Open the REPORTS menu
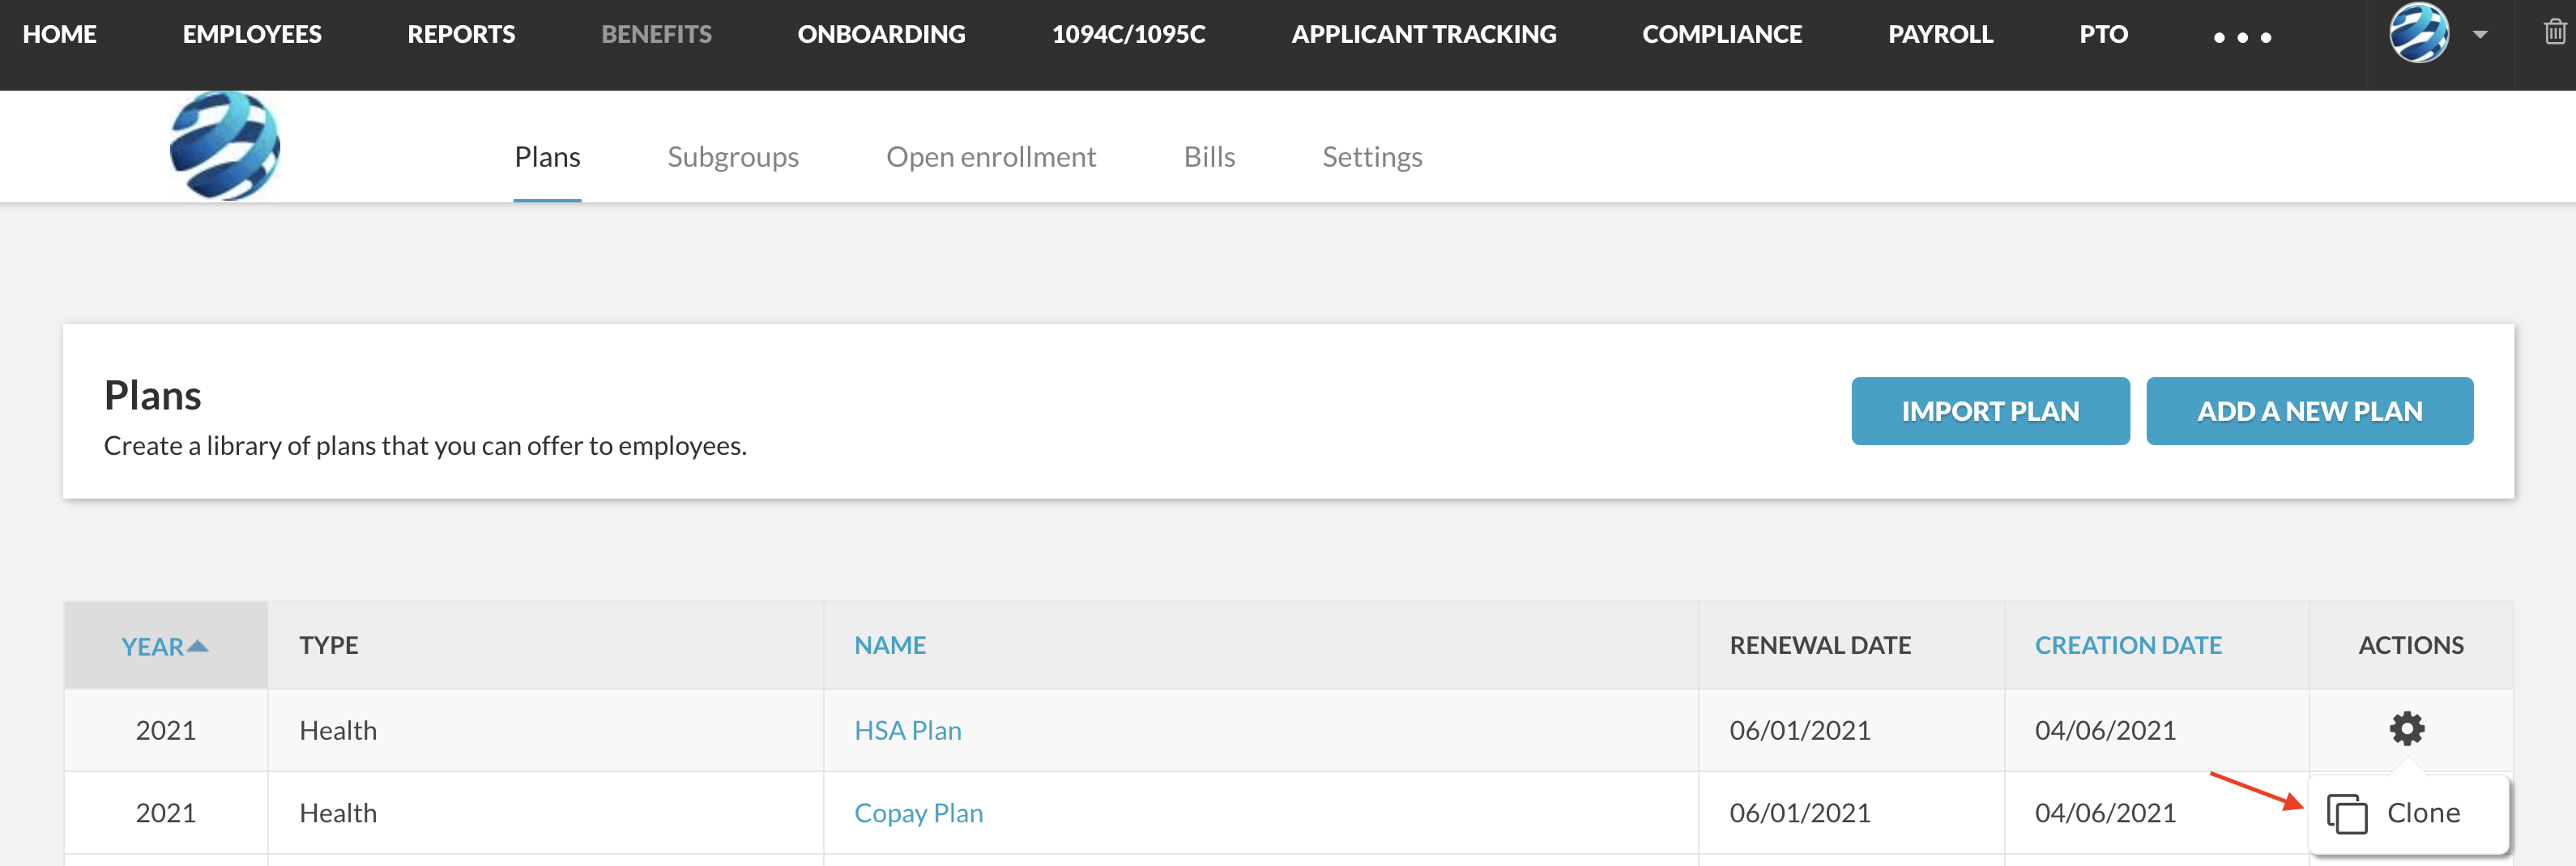Viewport: 2576px width, 866px height. [x=461, y=34]
